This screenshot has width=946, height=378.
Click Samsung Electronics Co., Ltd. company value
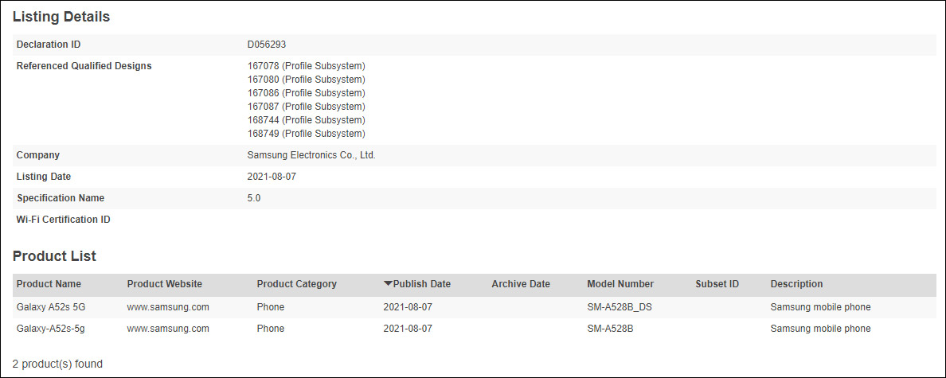coord(311,155)
